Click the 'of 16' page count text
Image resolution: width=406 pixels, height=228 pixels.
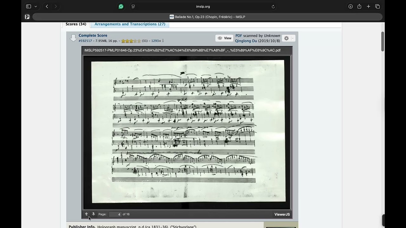point(126,214)
